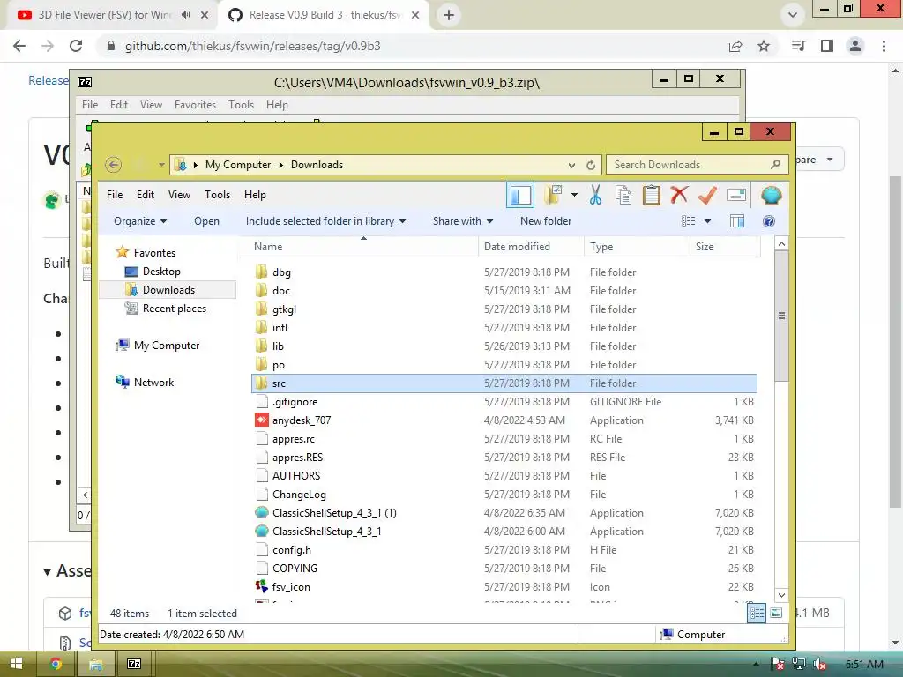Click the Copy icon in Explorer toolbar
903x677 pixels.
point(623,195)
